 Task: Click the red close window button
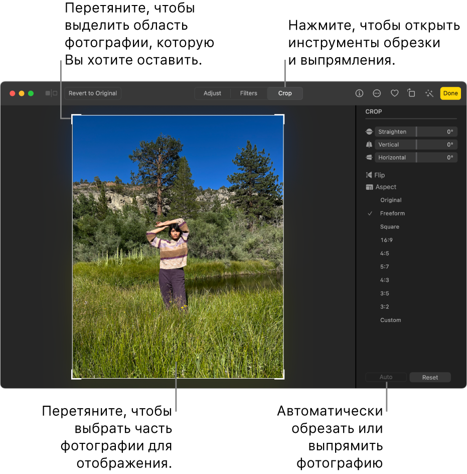click(x=13, y=93)
